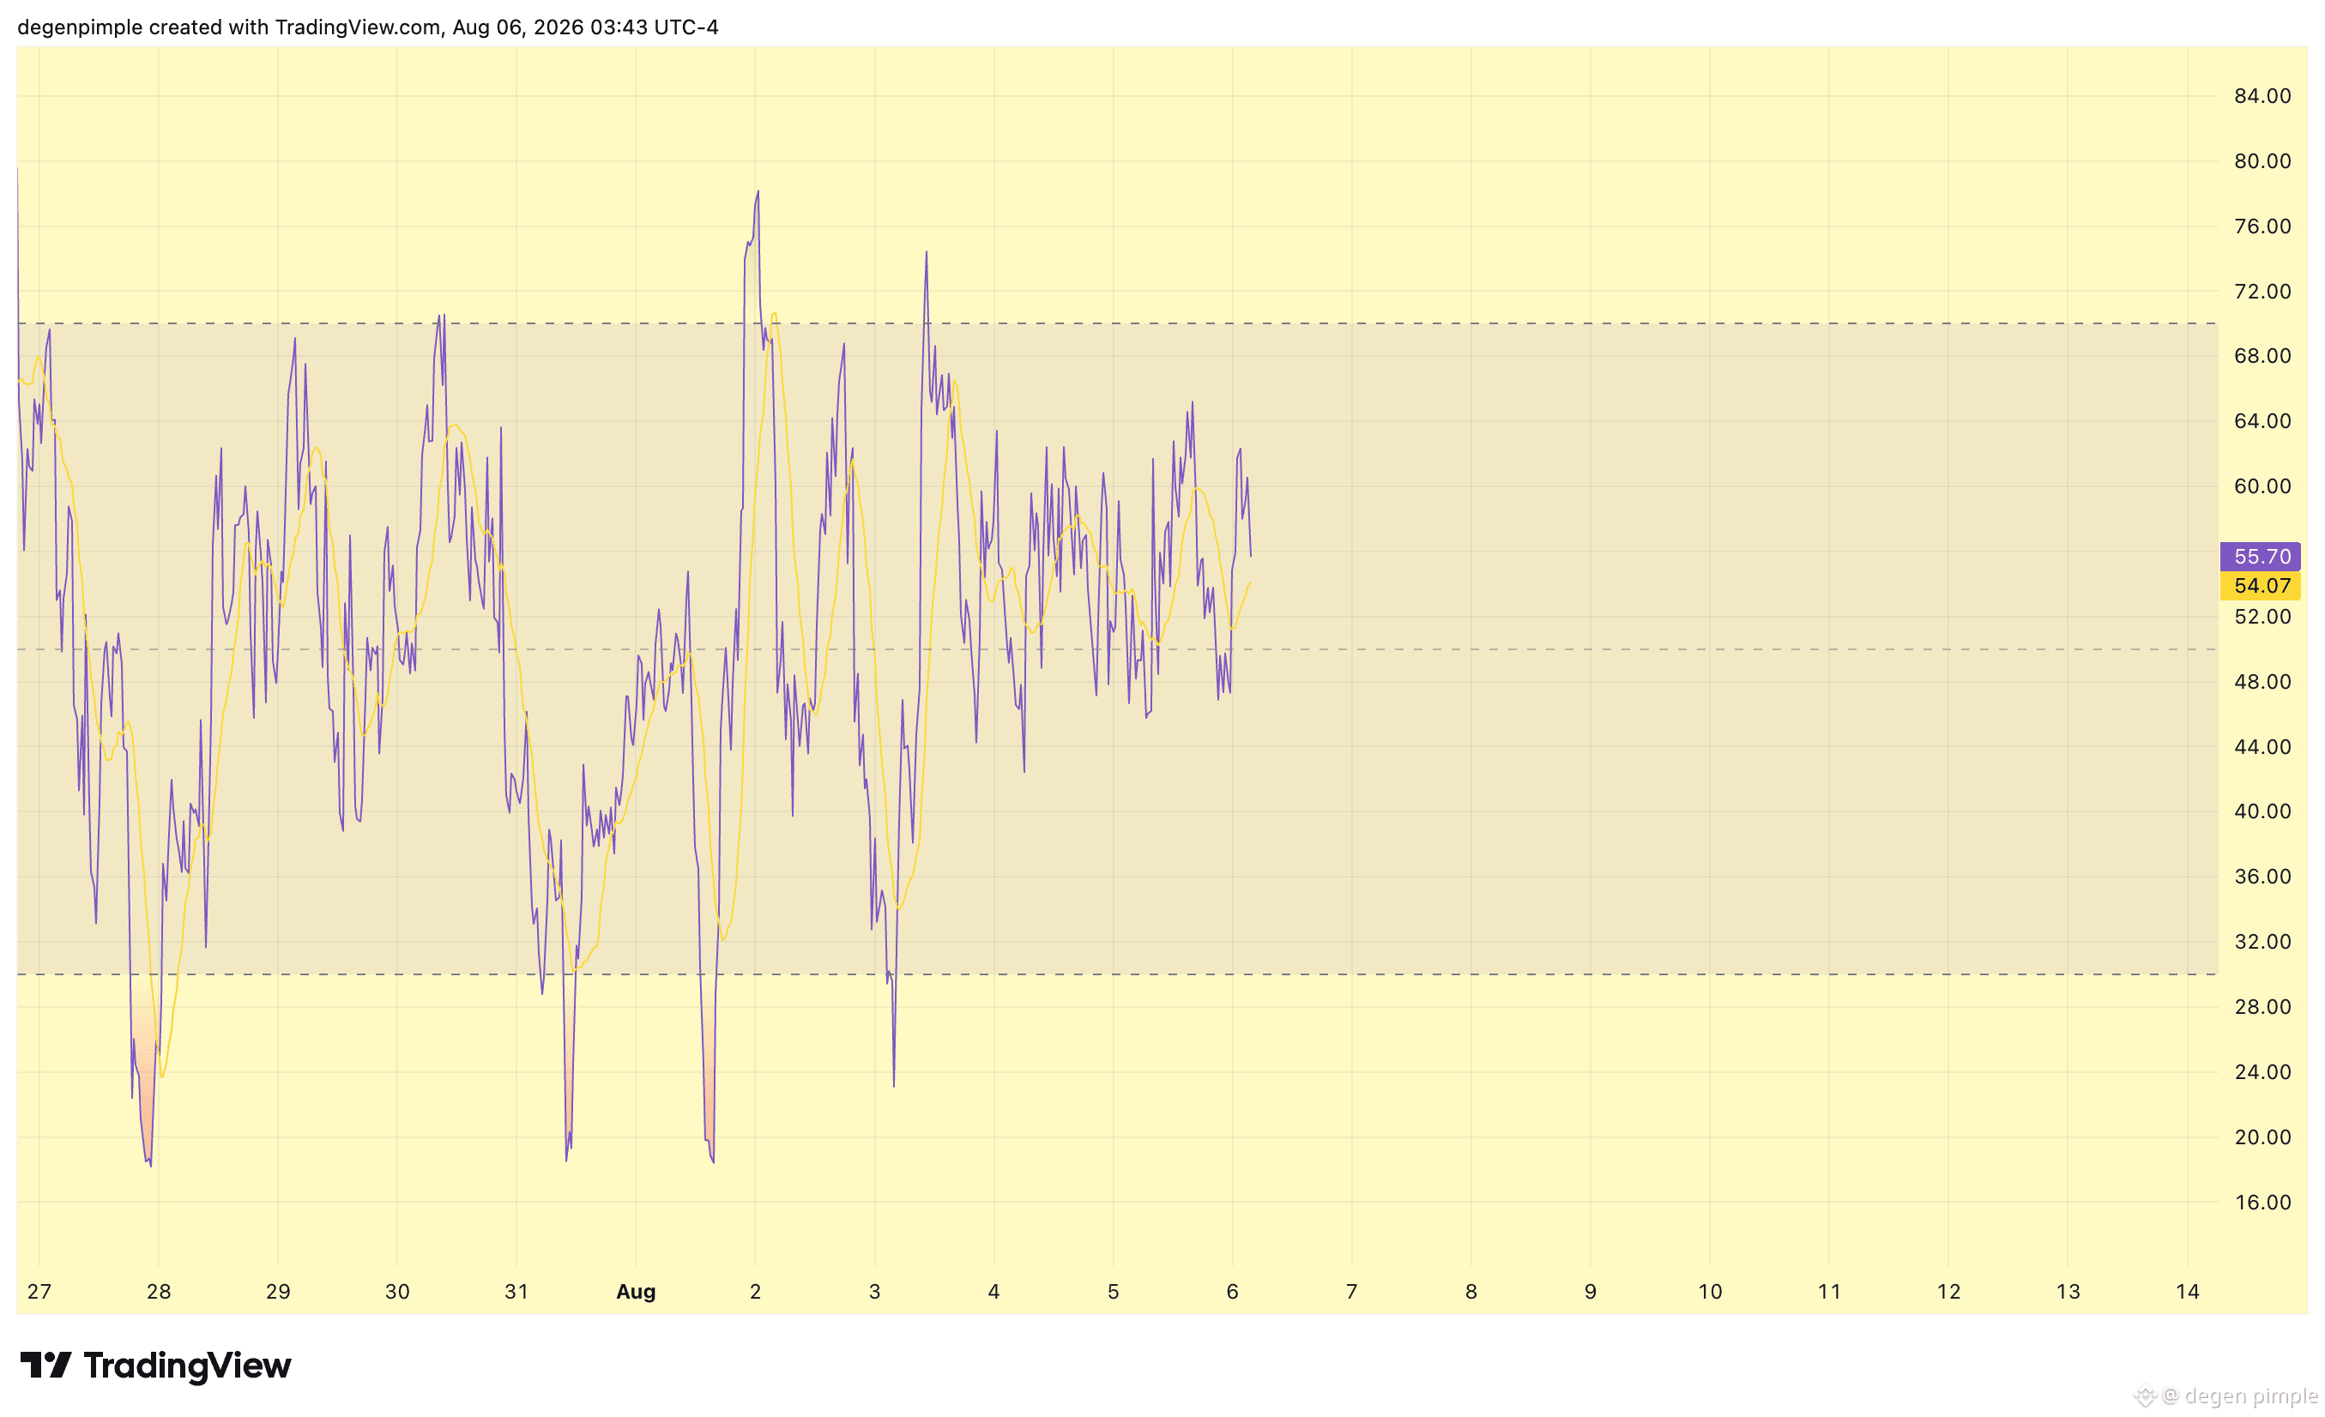Select date 4 on the time axis
The width and height of the screenshot is (2325, 1417).
pyautogui.click(x=993, y=1292)
